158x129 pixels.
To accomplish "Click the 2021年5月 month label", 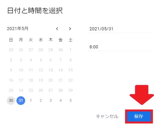I will click(x=18, y=29).
